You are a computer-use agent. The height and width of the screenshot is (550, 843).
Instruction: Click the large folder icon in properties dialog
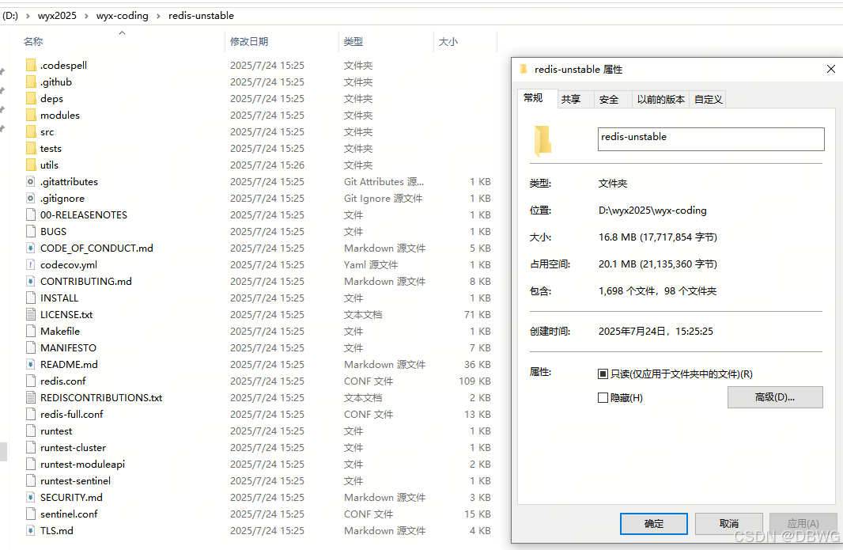[x=543, y=141]
